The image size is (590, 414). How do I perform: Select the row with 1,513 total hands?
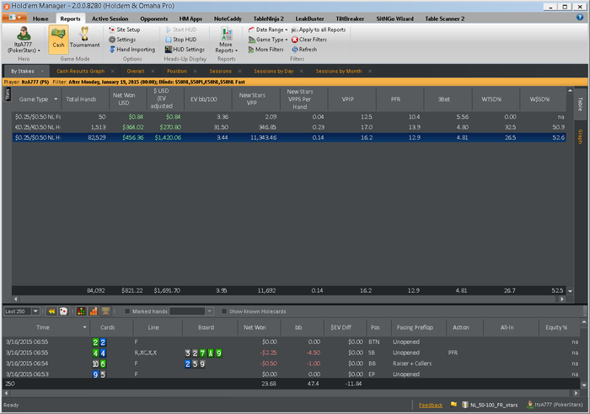click(x=289, y=127)
